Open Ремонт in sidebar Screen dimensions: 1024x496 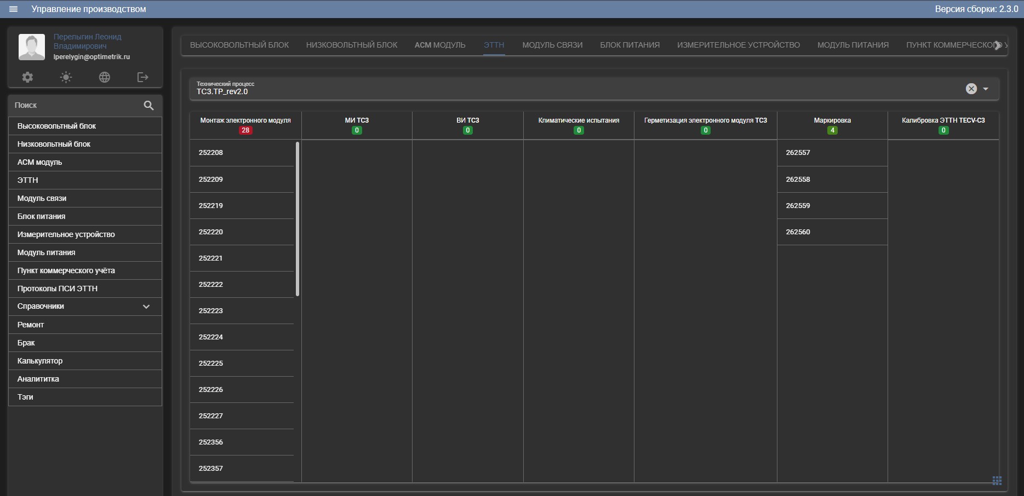[x=85, y=325]
